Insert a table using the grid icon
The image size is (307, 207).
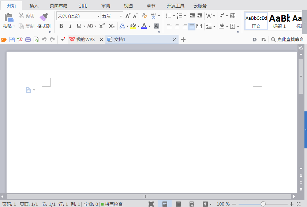coord(233,16)
